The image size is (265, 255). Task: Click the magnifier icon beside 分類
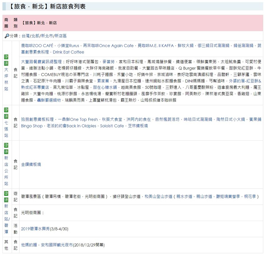coord(7,36)
